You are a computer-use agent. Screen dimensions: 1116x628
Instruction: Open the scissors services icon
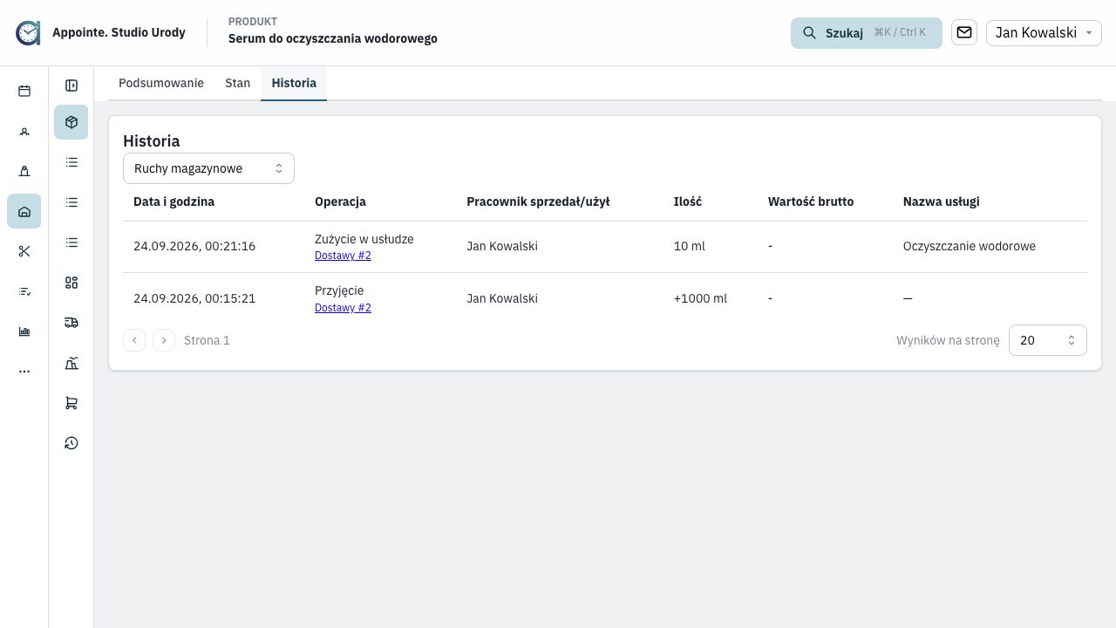(24, 251)
